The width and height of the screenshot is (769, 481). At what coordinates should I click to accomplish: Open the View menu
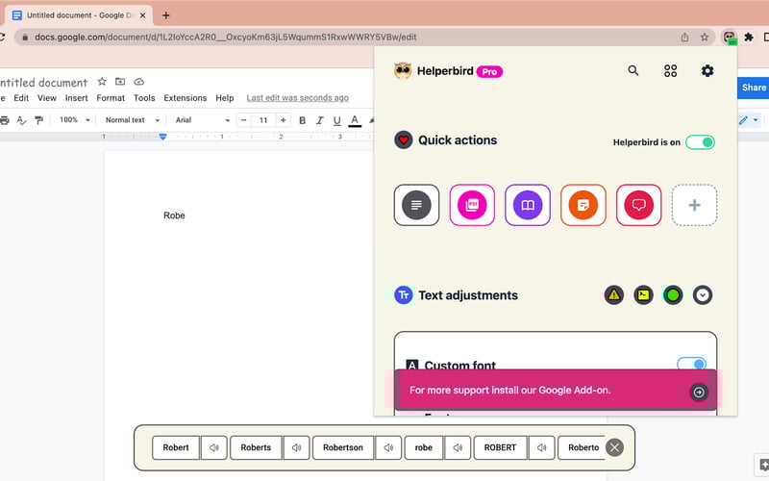(47, 98)
